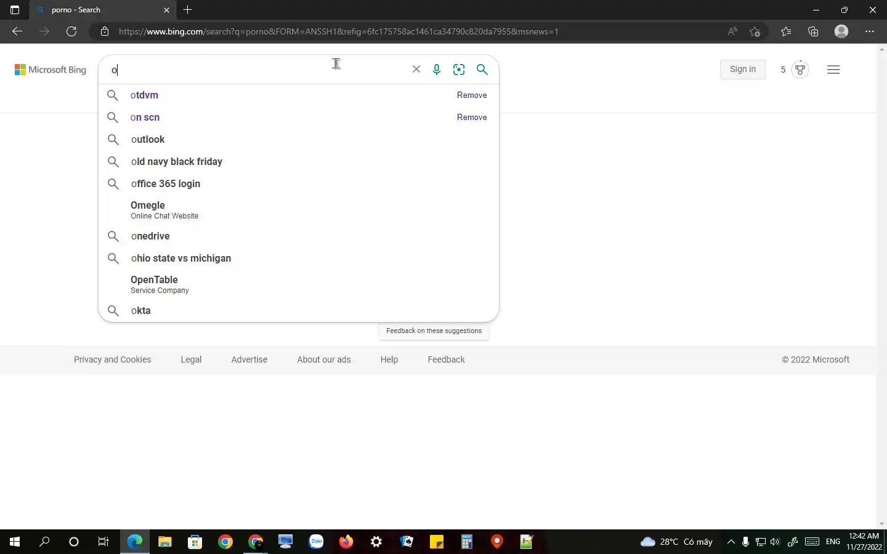Viewport: 887px width, 554px height.
Task: Open a new browser tab
Action: pos(188,10)
